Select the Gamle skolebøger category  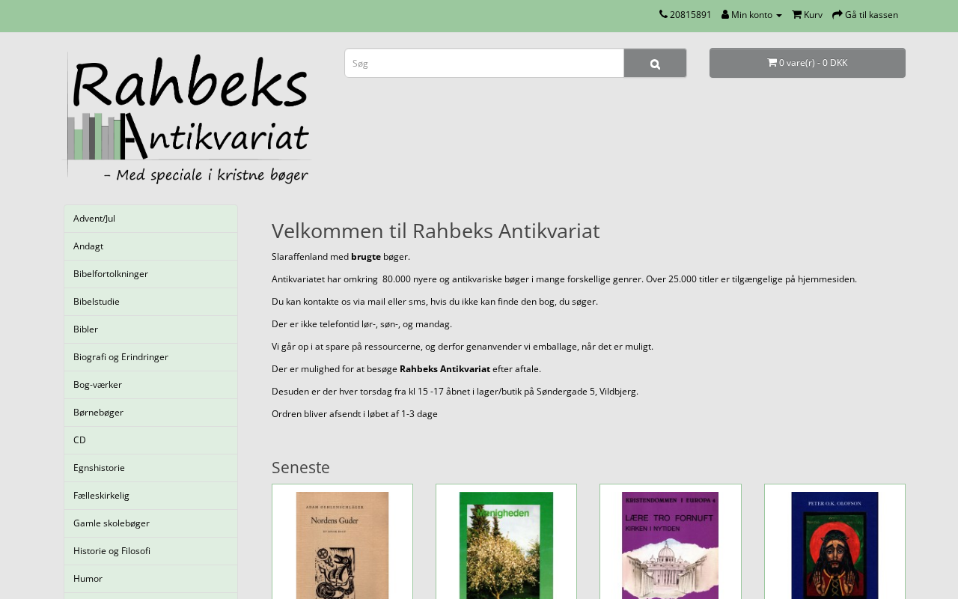click(x=150, y=523)
